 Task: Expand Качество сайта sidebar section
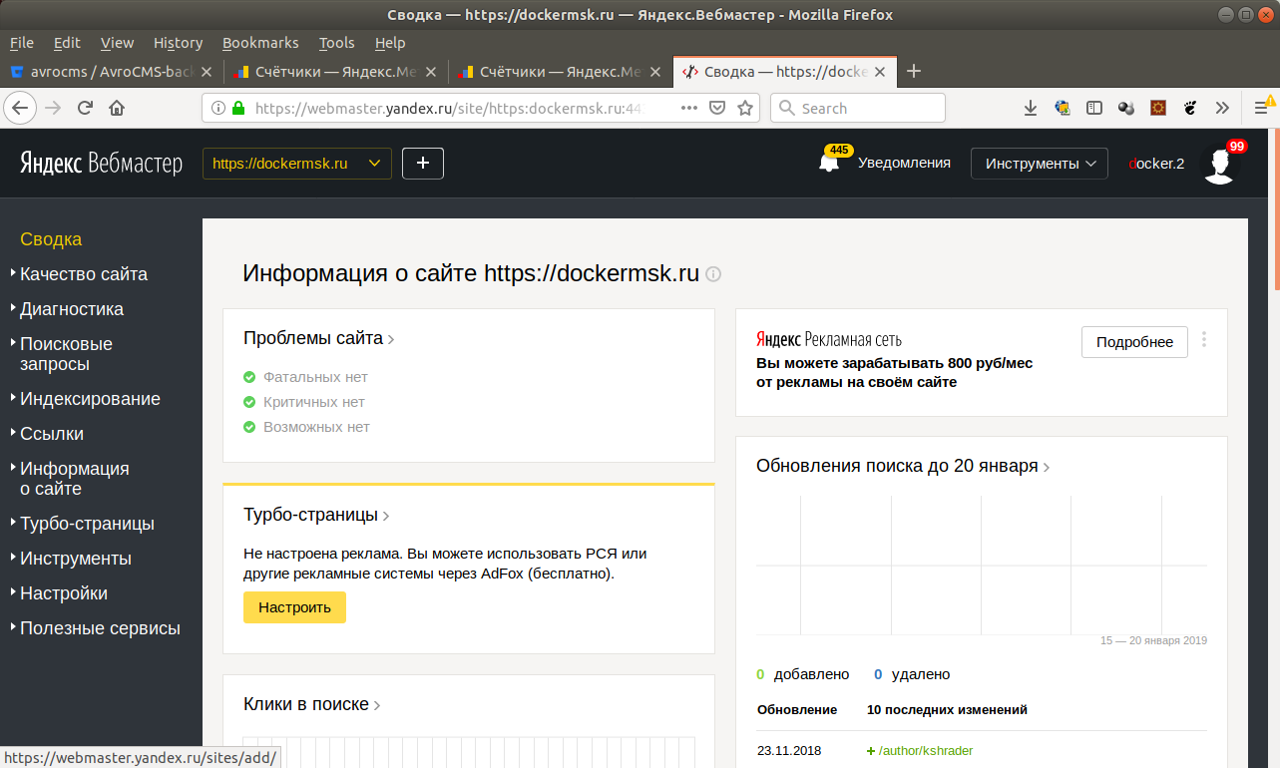[x=84, y=274]
